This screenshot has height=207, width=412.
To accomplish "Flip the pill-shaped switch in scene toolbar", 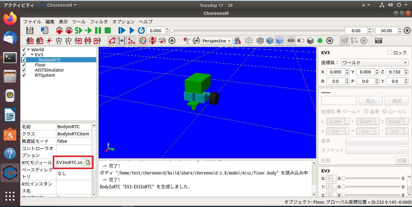I will pos(301,41).
